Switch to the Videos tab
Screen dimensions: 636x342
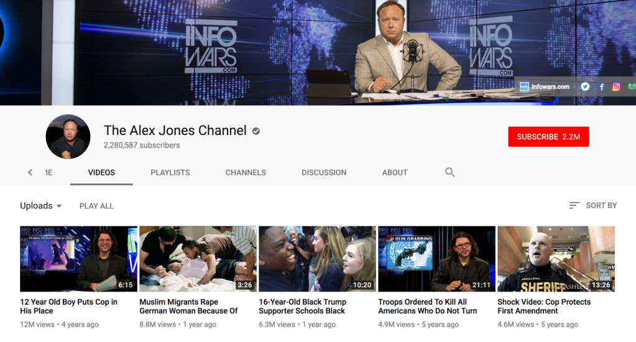tap(101, 172)
